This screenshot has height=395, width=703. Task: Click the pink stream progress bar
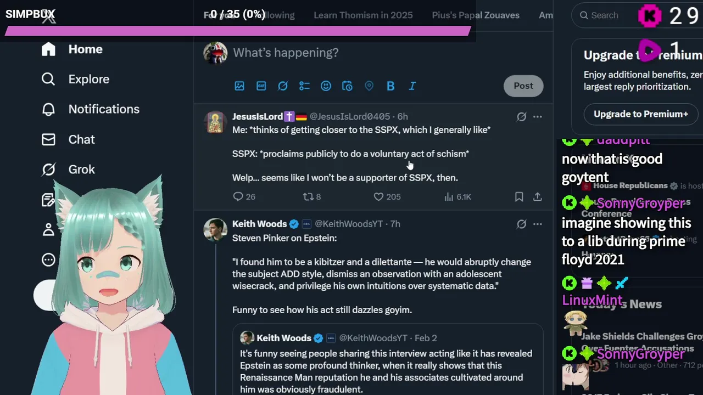238,31
